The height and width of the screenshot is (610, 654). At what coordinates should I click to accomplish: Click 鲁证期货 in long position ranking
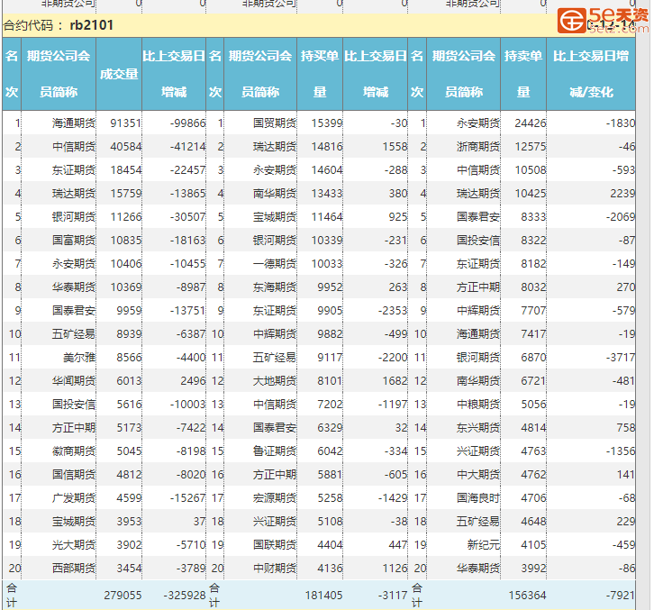click(x=275, y=451)
